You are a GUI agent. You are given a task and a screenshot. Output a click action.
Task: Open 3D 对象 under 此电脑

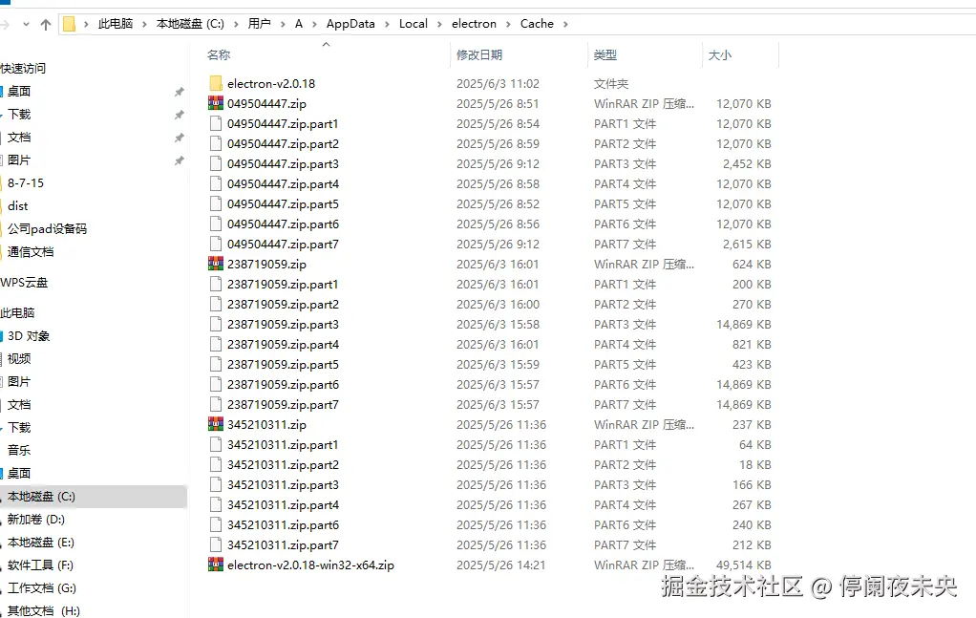(x=28, y=336)
